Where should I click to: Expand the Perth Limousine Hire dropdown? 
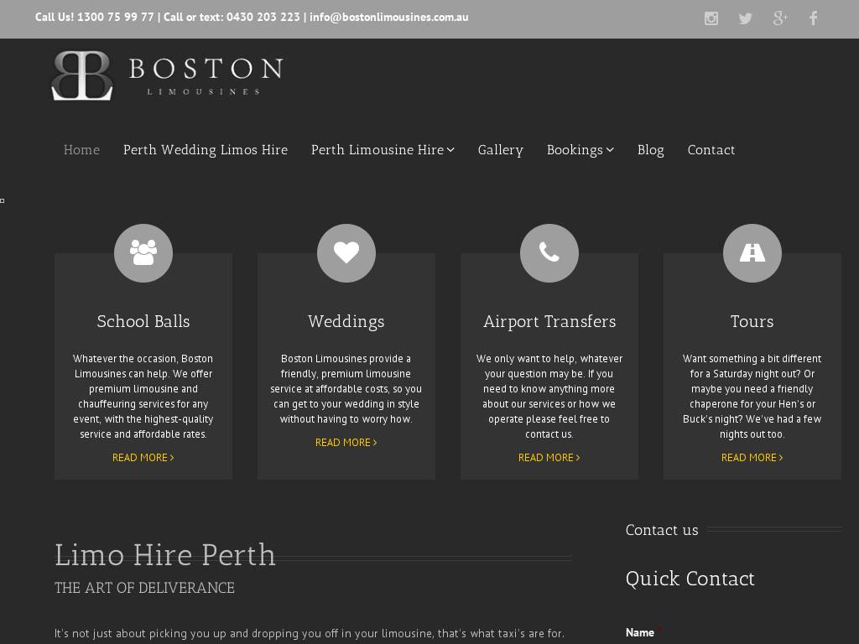click(383, 150)
